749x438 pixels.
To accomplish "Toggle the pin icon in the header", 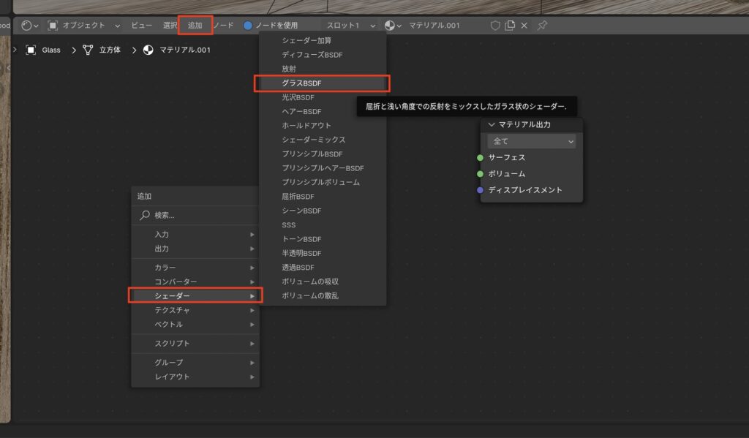I will [542, 25].
